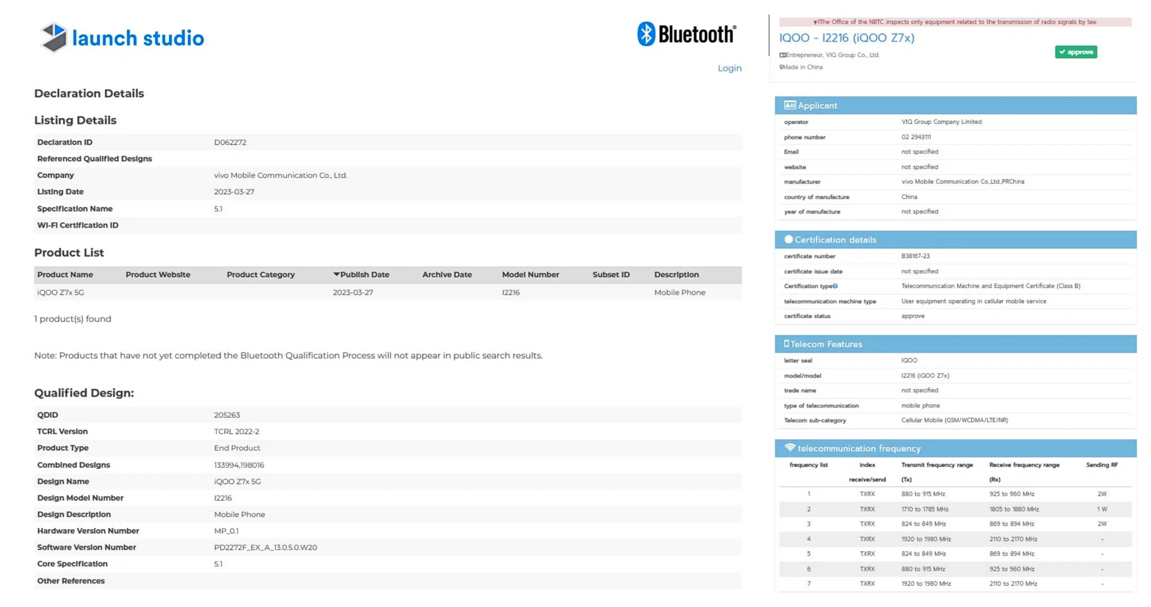1151x607 pixels.
Task: Click software version PD2272F_EX_A_13.0.5.0.W20
Action: 265,547
